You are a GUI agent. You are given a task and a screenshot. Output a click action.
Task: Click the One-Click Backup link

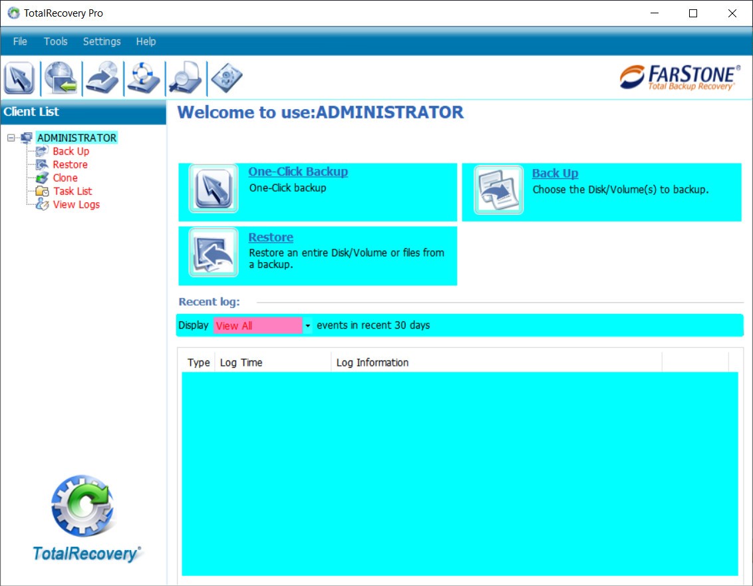tap(298, 172)
